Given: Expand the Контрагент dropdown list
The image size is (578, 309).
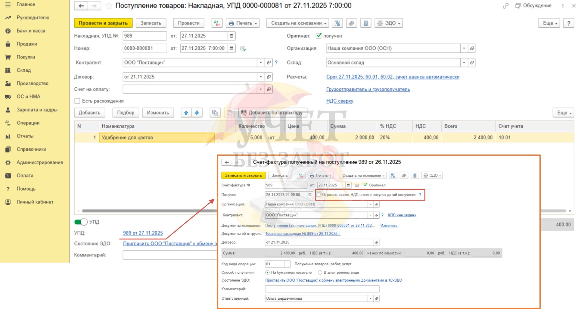Looking at the screenshot, I should pyautogui.click(x=261, y=63).
